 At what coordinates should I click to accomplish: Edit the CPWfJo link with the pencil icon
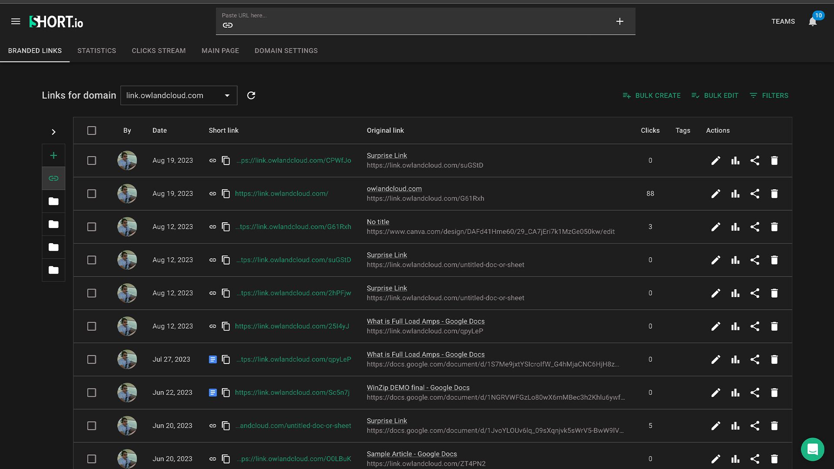[715, 161]
